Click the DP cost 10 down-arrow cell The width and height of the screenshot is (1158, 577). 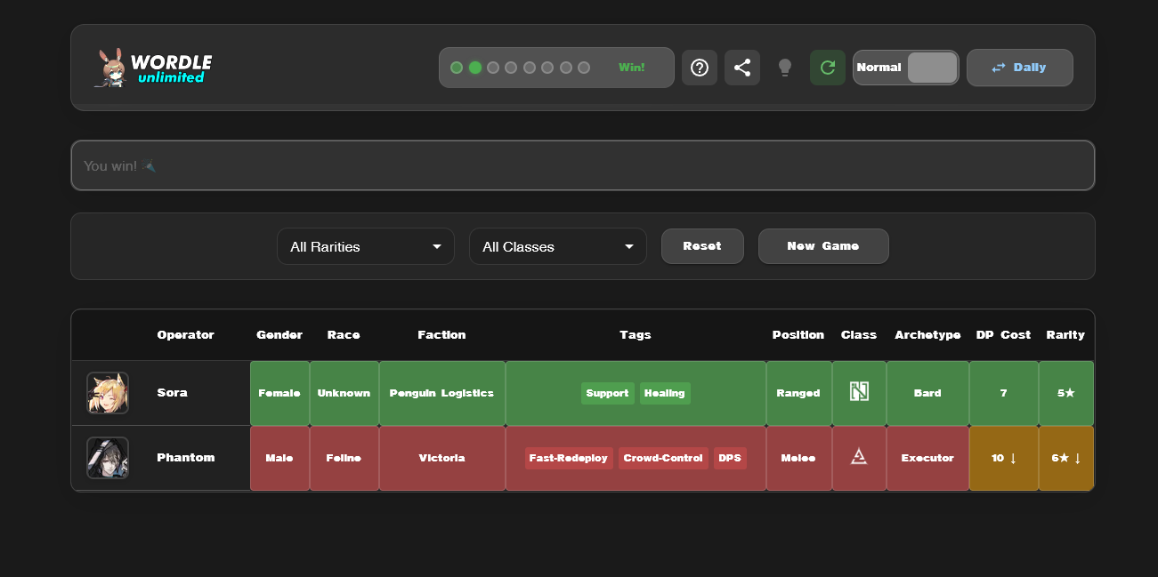coord(1003,458)
